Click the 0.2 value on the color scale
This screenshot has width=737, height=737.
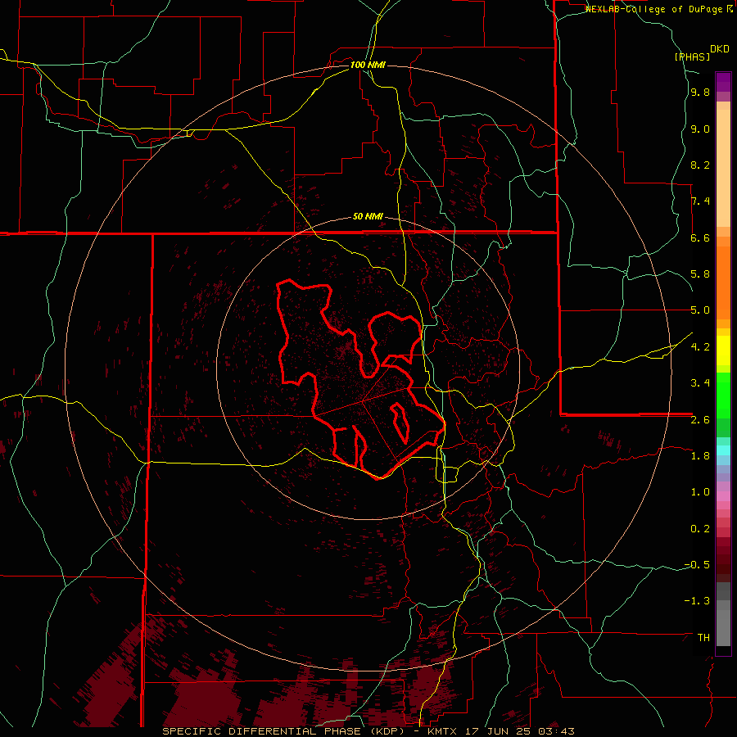(700, 529)
